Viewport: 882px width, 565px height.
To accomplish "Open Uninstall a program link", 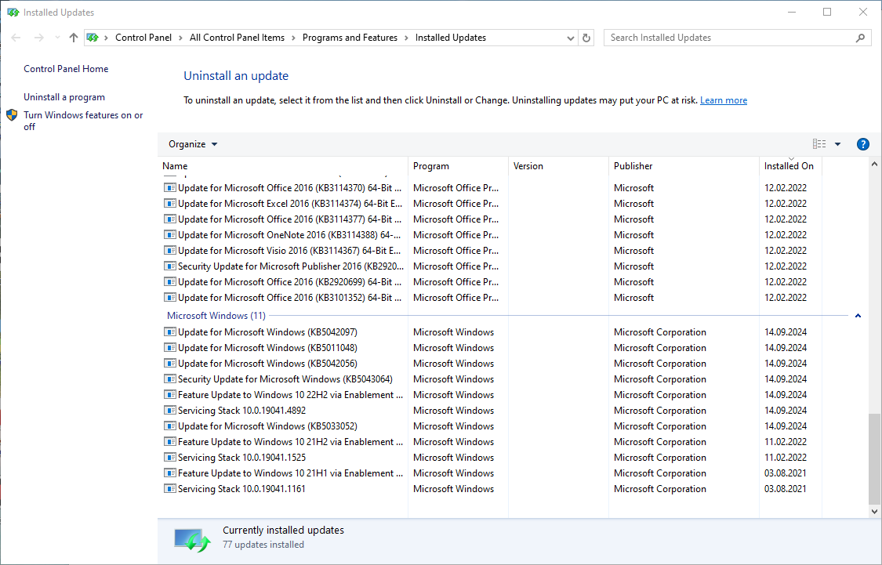I will (64, 97).
